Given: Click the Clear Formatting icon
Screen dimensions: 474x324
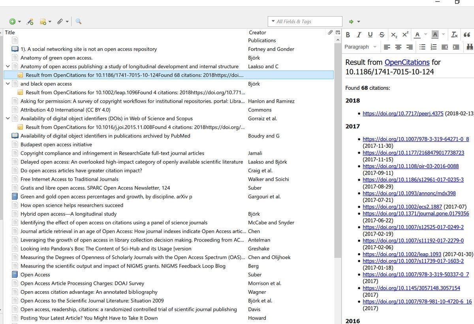Looking at the screenshot, I should click(455, 35).
